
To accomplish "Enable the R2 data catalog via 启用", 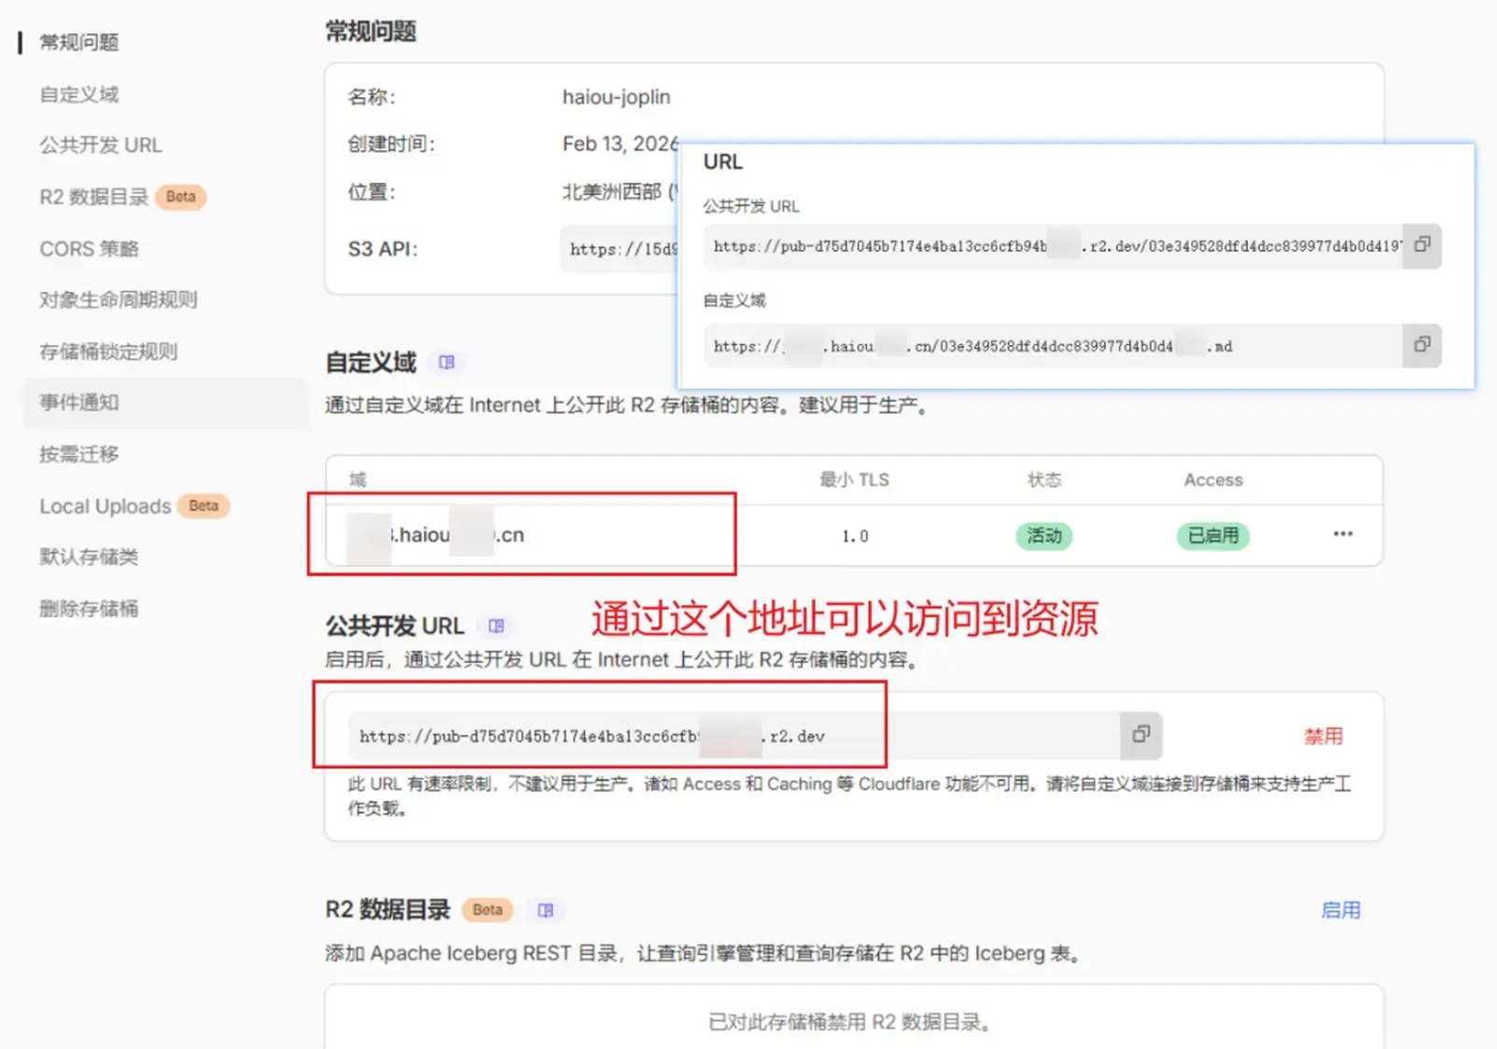I will (1340, 910).
